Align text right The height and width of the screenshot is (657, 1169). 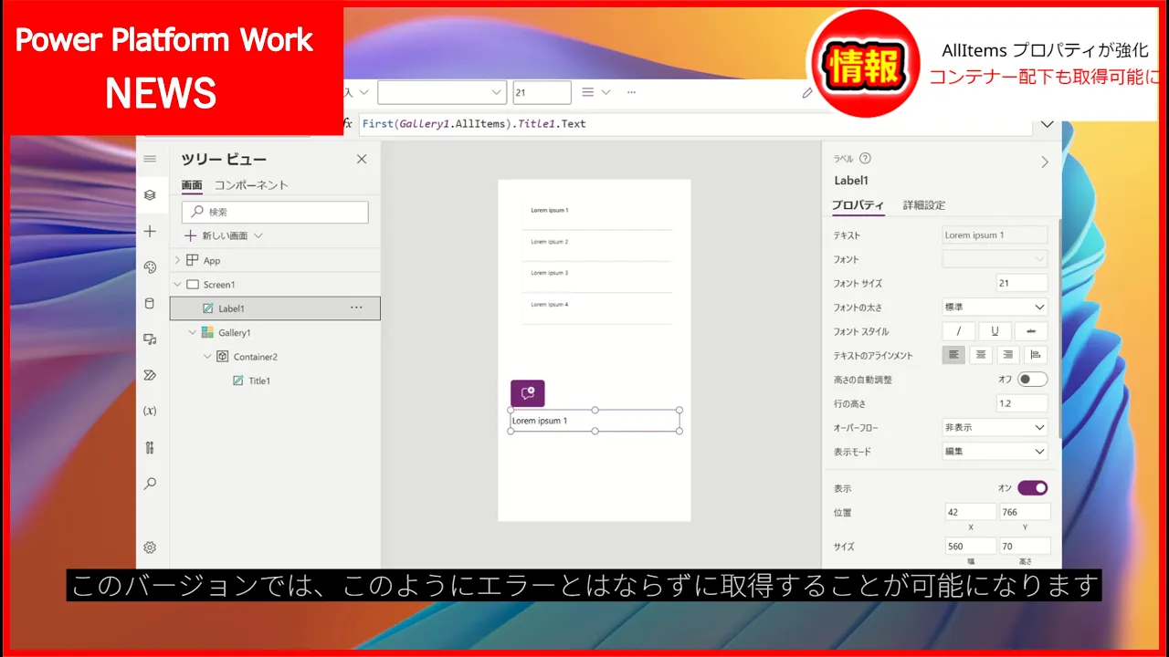(x=1008, y=355)
